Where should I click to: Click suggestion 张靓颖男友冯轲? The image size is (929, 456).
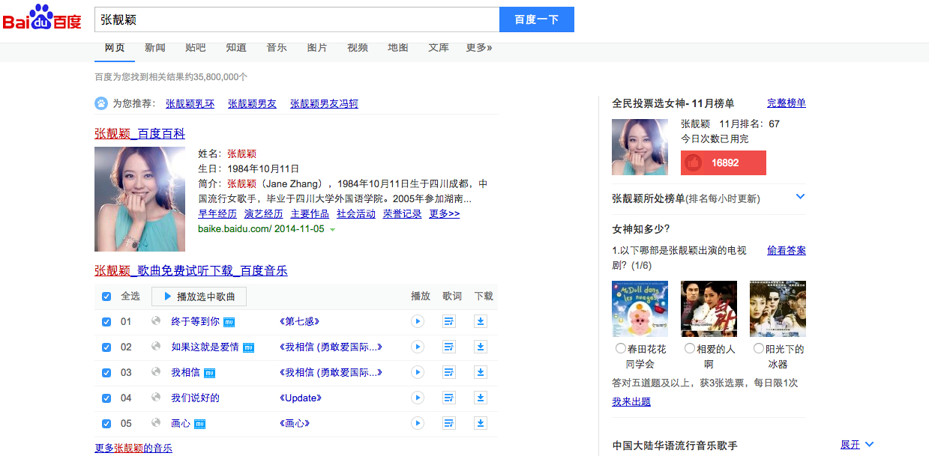(324, 104)
